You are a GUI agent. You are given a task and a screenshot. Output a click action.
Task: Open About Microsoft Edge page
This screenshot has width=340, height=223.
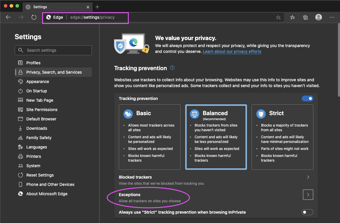(x=53, y=194)
